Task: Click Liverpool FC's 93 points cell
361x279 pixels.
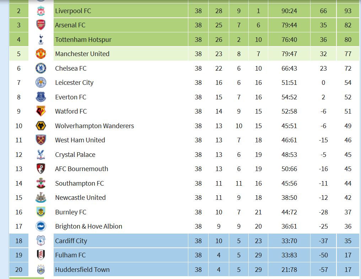Action: pyautogui.click(x=347, y=11)
